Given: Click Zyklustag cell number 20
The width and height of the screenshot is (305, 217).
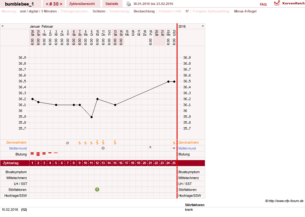Looking at the screenshot, I should (144, 163).
